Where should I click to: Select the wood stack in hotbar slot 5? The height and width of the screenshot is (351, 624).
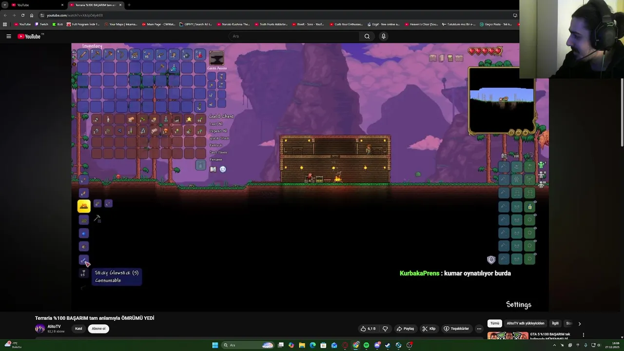click(134, 55)
